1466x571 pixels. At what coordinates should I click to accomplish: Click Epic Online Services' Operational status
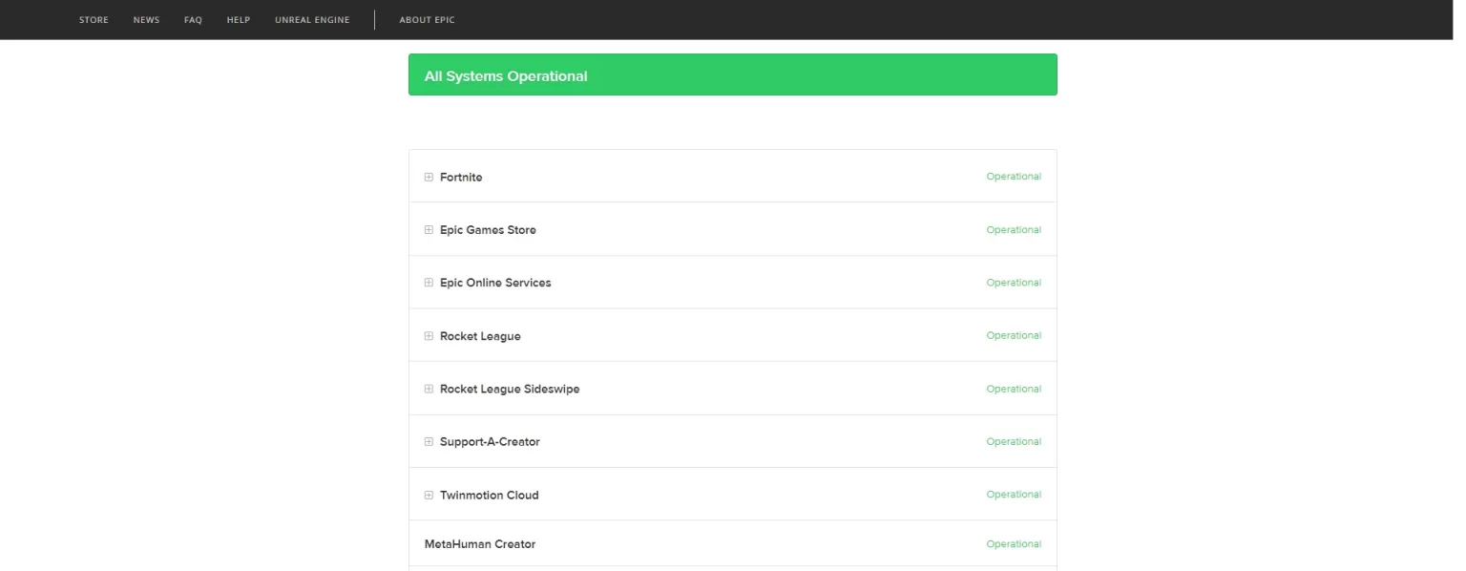1014,283
